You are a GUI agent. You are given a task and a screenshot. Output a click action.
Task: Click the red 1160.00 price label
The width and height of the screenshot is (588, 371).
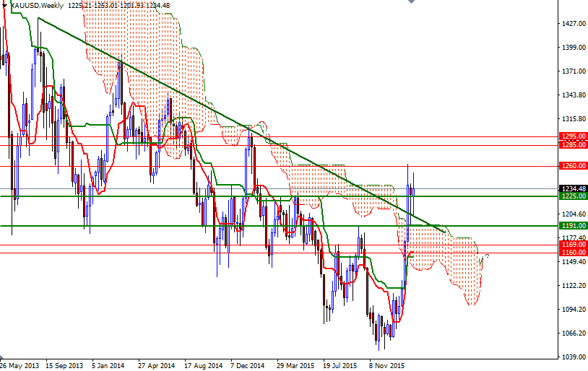[x=573, y=253]
